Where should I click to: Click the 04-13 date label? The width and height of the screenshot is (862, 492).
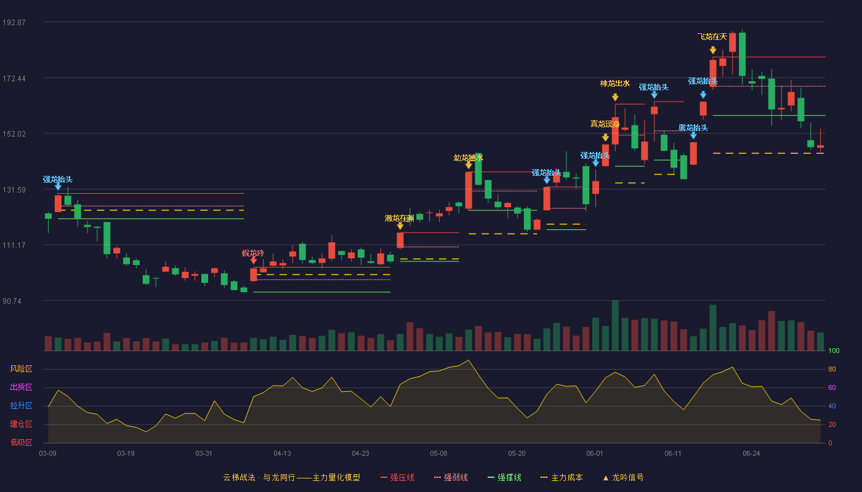[282, 453]
